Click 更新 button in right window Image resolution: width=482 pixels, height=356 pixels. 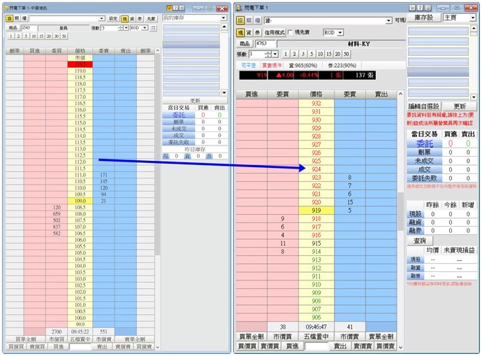pos(460,106)
